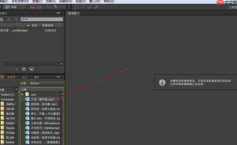Select the Lyric folder icon

pyautogui.click(x=27, y=95)
